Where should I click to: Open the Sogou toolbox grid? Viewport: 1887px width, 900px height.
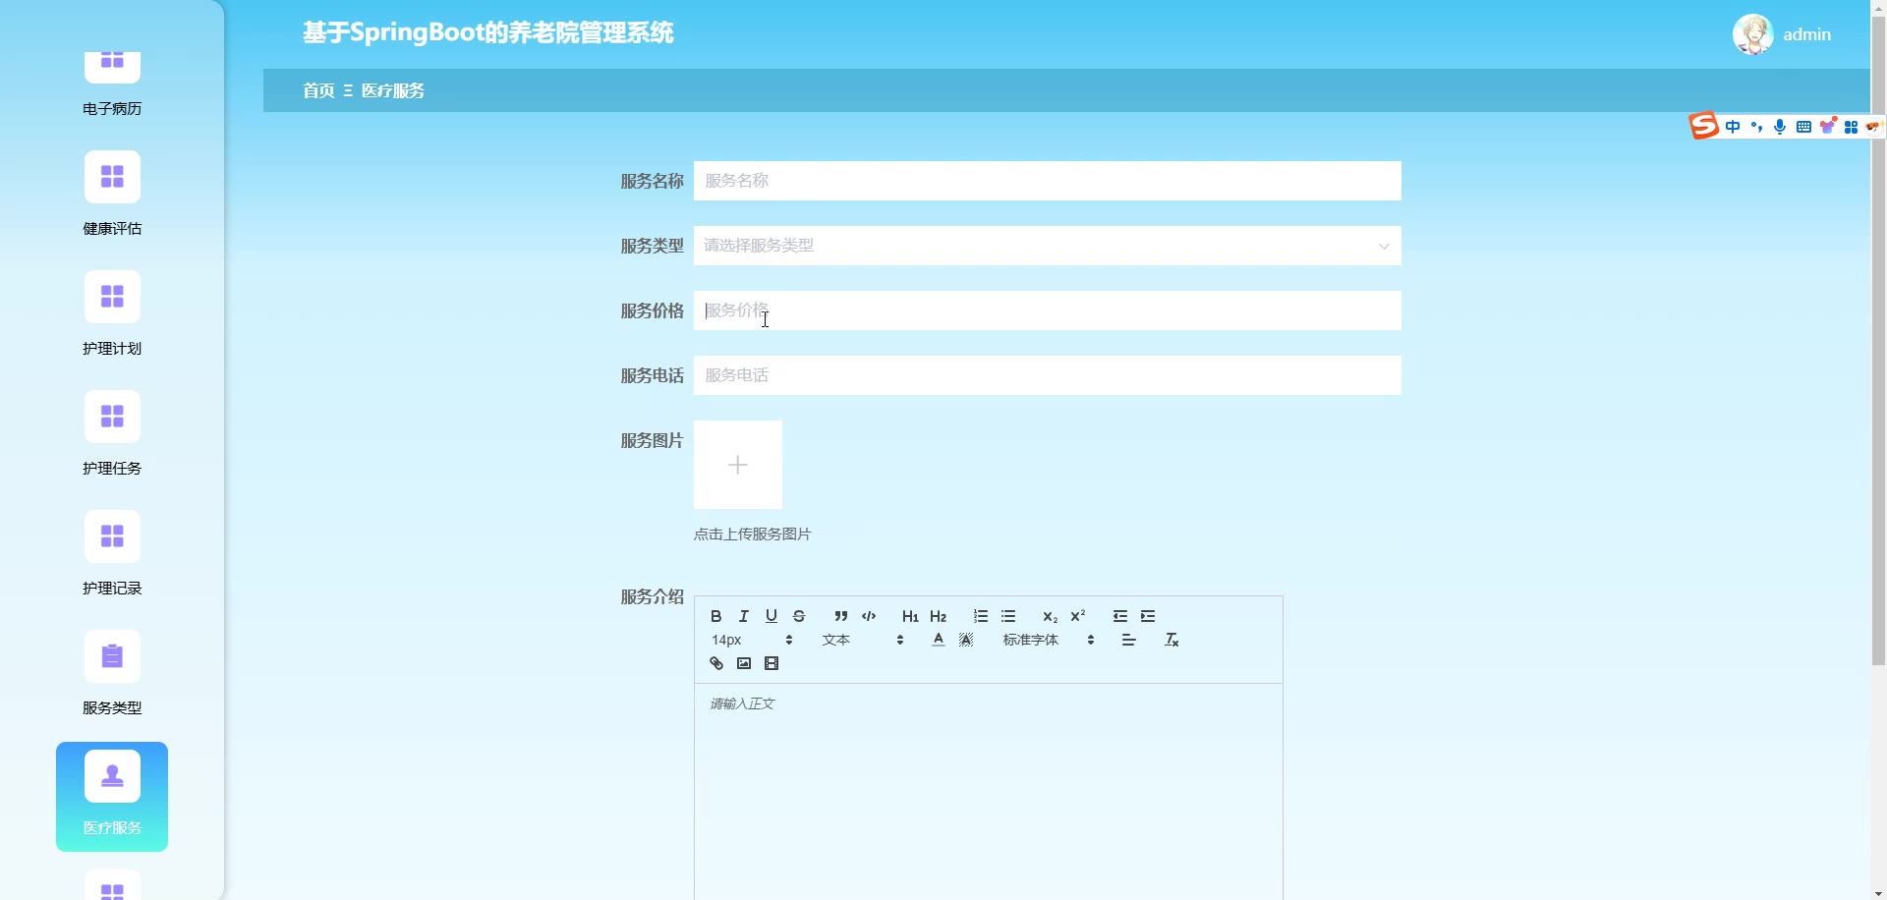click(1851, 127)
